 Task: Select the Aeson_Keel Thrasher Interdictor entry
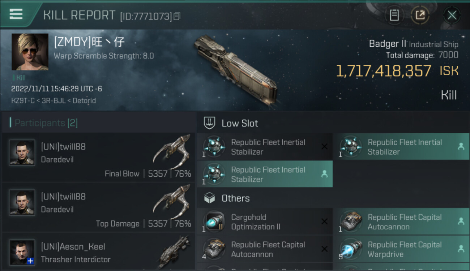[x=98, y=252]
